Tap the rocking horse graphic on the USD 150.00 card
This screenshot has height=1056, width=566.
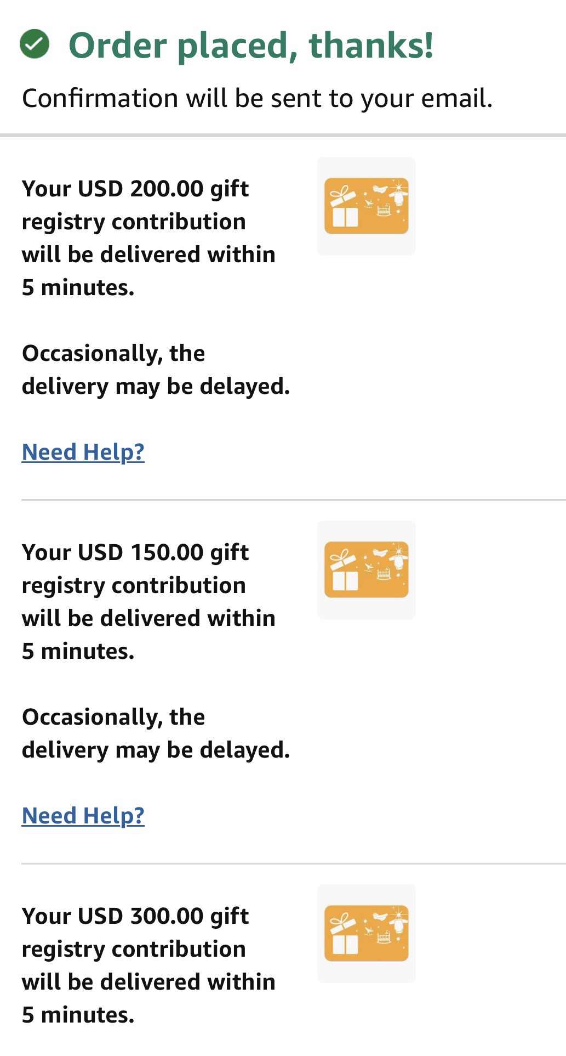tap(368, 567)
